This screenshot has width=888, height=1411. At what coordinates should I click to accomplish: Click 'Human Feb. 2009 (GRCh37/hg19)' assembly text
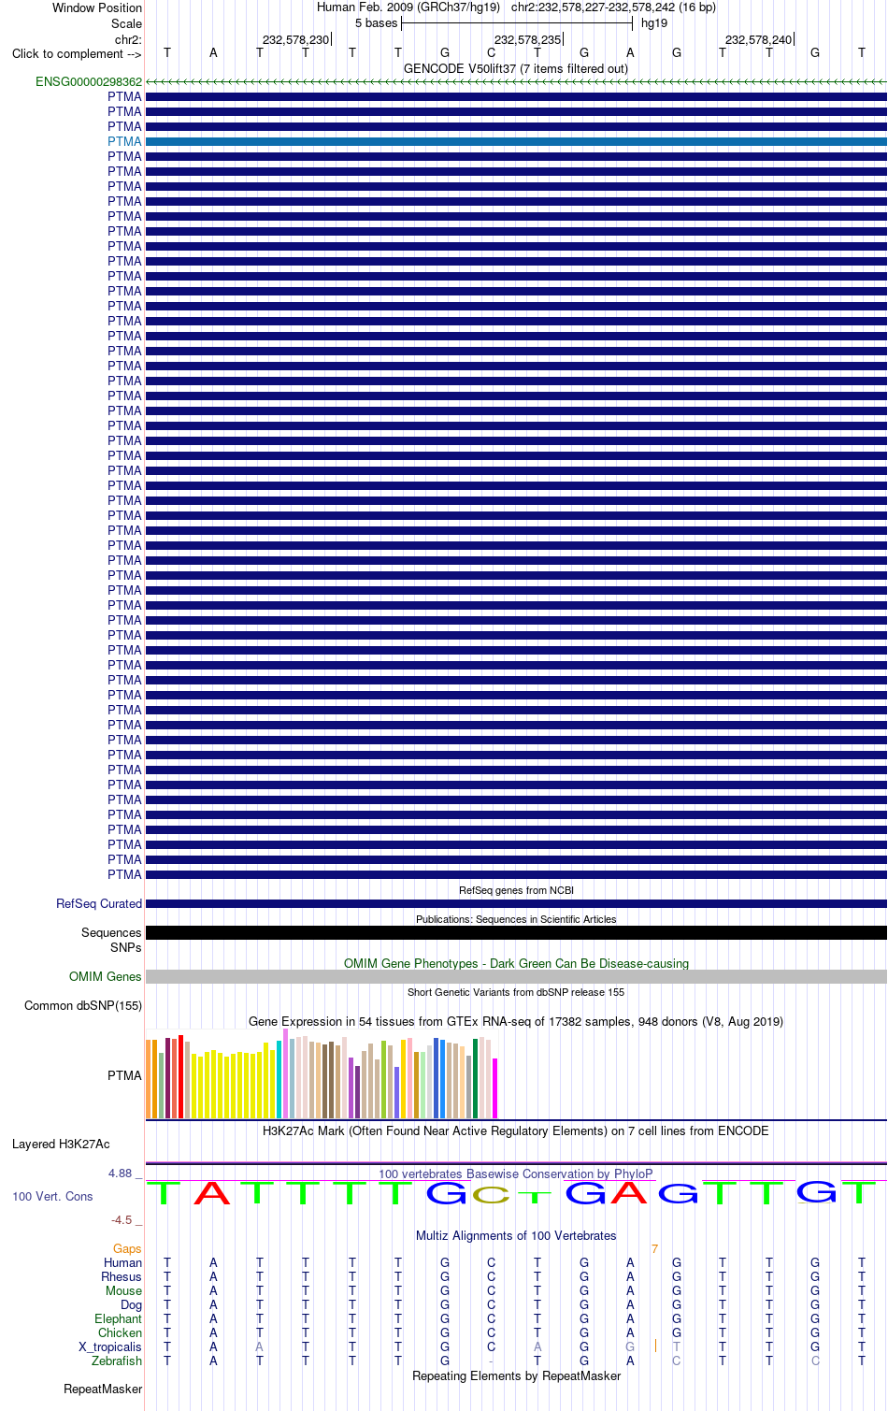click(x=408, y=7)
